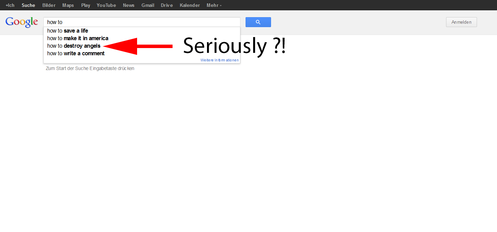Open the Weitere Informationen link
Viewport: 497px width, 232px height.
pos(219,60)
